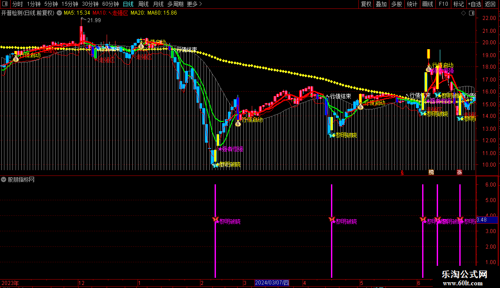Click the 3.48 value tag on right axis
Screen dimensions: 500x288
coord(487,220)
